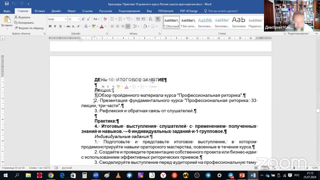The height and width of the screenshot is (180, 320).
Task: Apply strikethrough formatting (abc)
Action: (68, 26)
